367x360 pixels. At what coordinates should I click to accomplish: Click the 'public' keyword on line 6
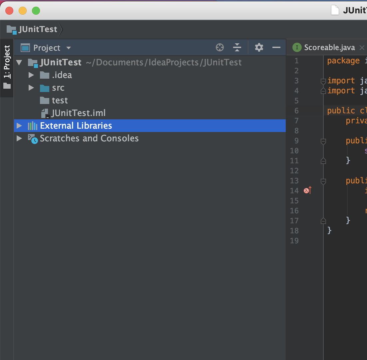point(341,111)
